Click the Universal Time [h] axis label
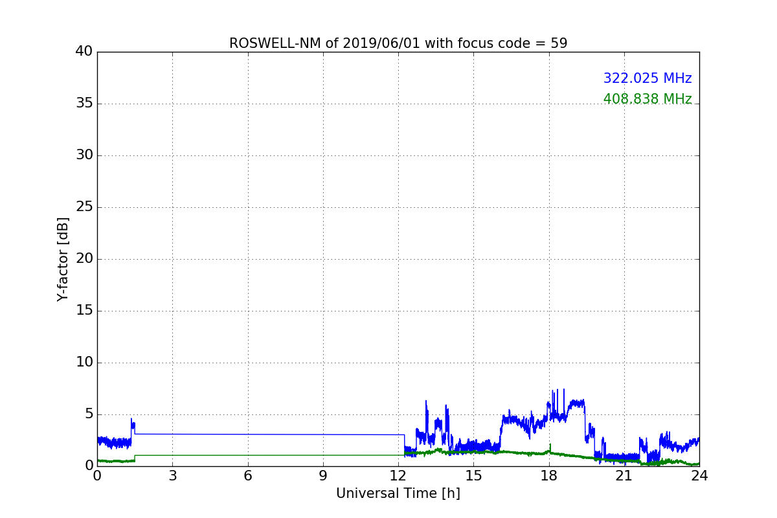777x518 pixels. point(398,493)
